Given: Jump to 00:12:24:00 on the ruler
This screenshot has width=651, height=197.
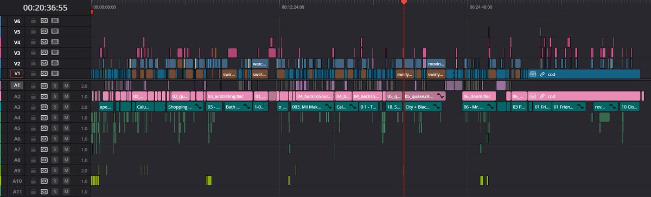Looking at the screenshot, I should pos(293,8).
